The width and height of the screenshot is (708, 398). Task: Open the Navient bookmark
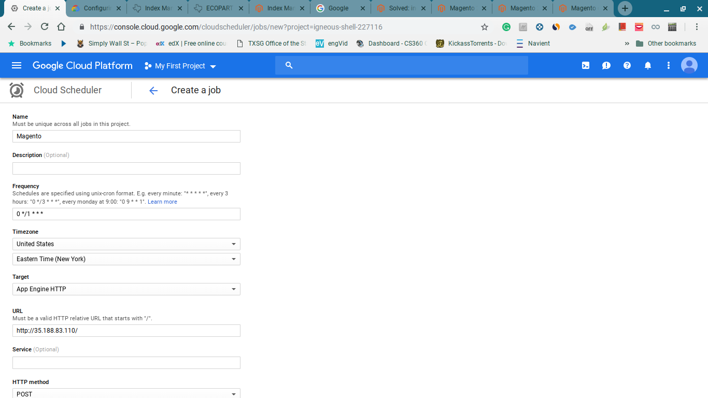pyautogui.click(x=538, y=44)
